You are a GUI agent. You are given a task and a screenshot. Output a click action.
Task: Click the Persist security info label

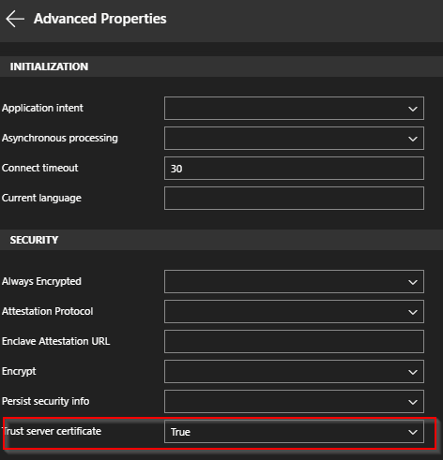click(46, 401)
